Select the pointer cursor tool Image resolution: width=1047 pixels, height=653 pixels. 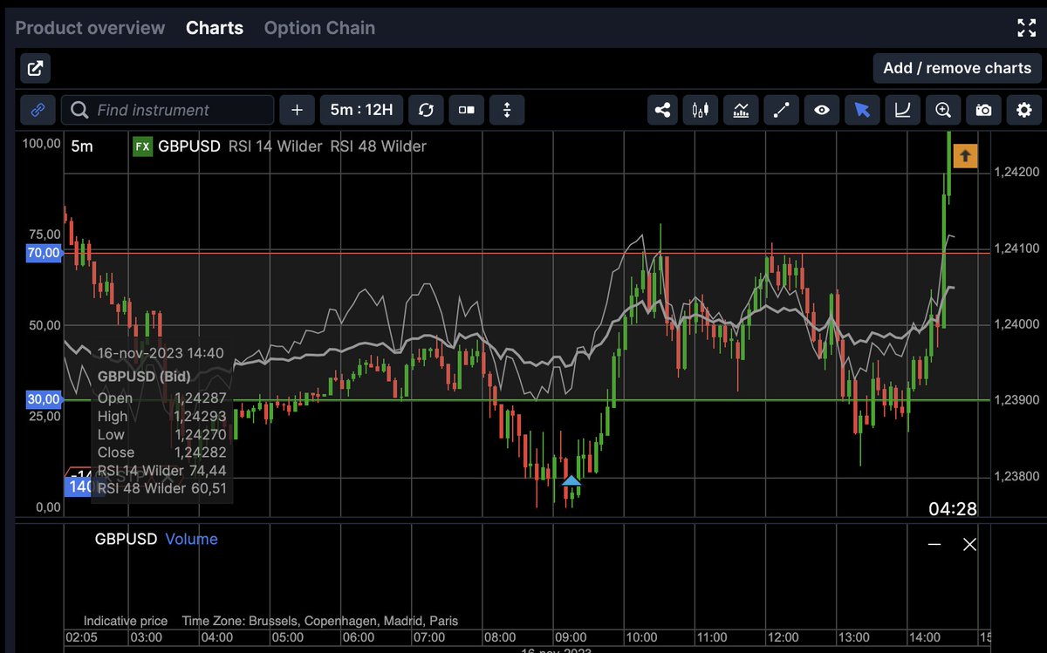pos(862,110)
